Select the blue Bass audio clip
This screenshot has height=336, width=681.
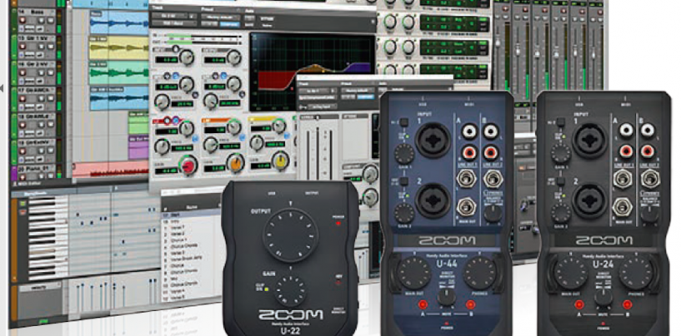coord(119,22)
